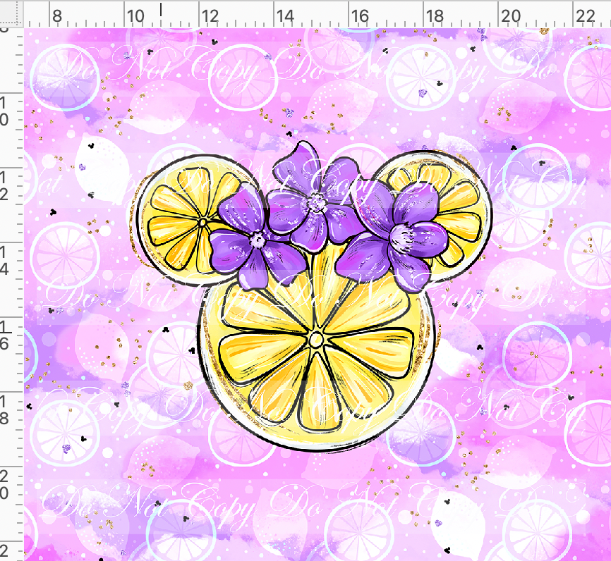The height and width of the screenshot is (561, 611).
Task: Click the 22 mark on horizontal ruler
Action: click(585, 16)
